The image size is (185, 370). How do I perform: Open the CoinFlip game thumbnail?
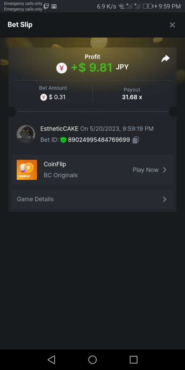click(27, 170)
